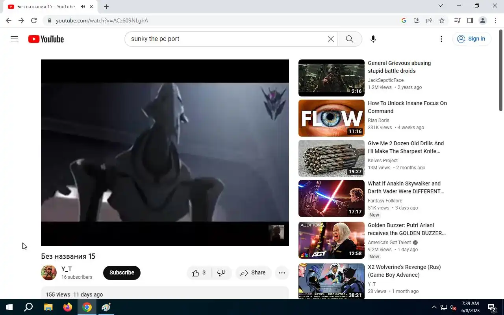This screenshot has width=504, height=315.
Task: Visit Rian Doris channel name
Action: pyautogui.click(x=378, y=120)
